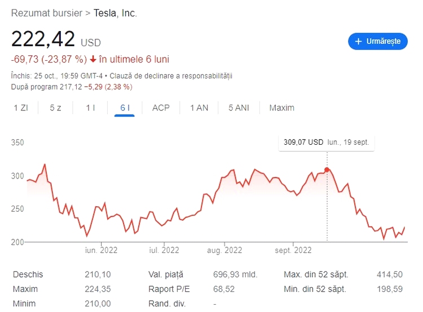Show the 1 AN yearly chart
The width and height of the screenshot is (423, 312).
199,108
